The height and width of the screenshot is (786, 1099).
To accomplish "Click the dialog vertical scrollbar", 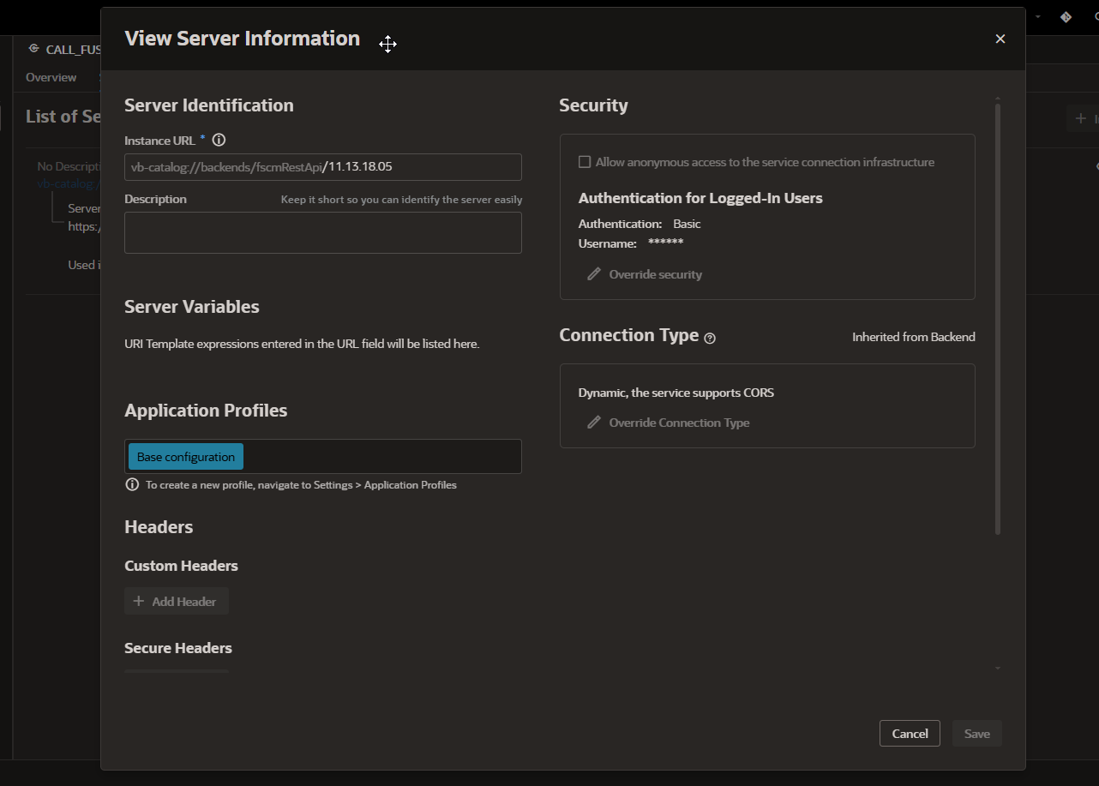I will pyautogui.click(x=998, y=317).
